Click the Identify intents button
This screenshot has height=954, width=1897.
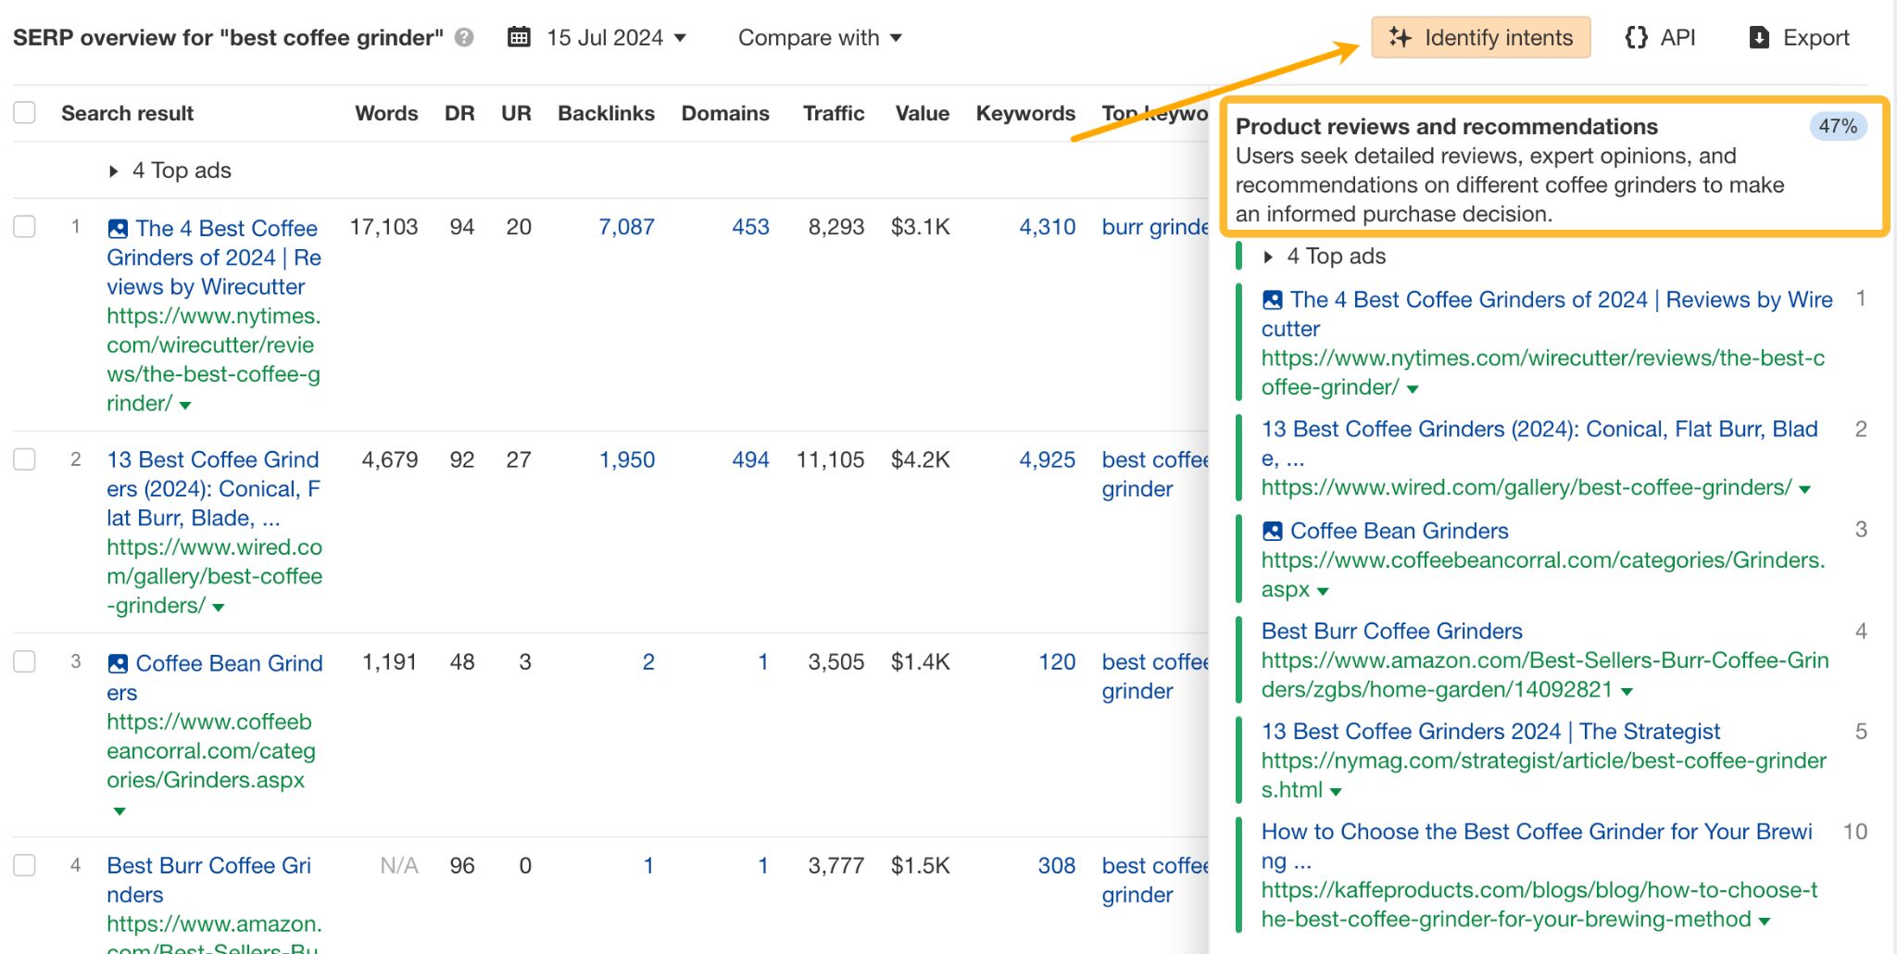[1480, 38]
